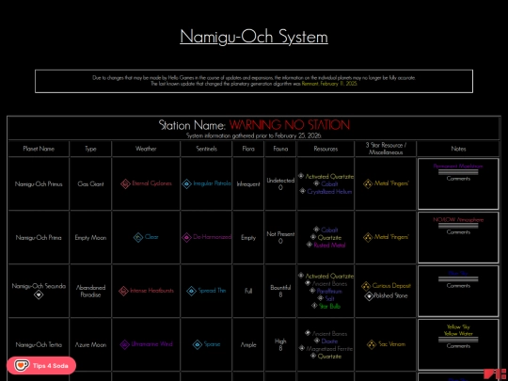
Task: Click Comments in the Primus notes box
Action: point(458,179)
